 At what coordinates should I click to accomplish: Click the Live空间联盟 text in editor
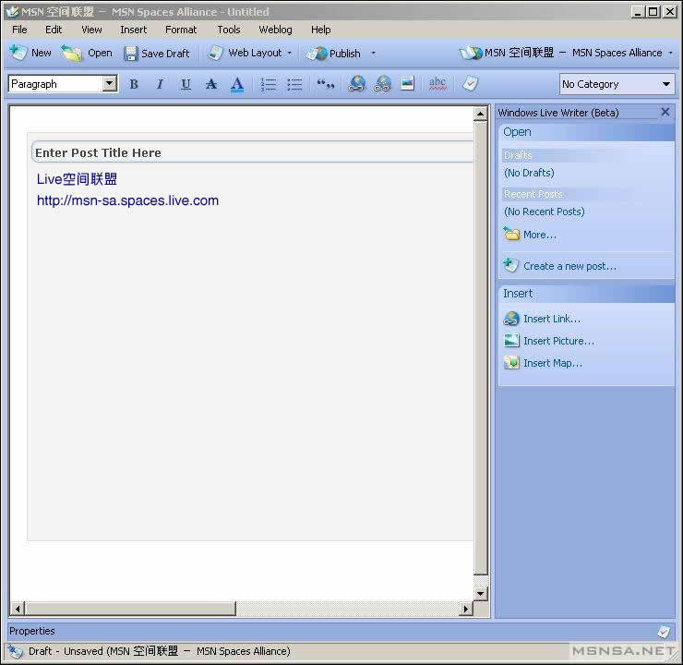pyautogui.click(x=77, y=178)
